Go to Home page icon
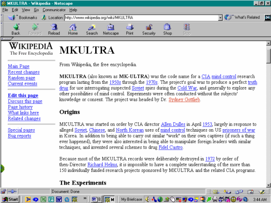Screen dimensions: 271x203 (73, 29)
